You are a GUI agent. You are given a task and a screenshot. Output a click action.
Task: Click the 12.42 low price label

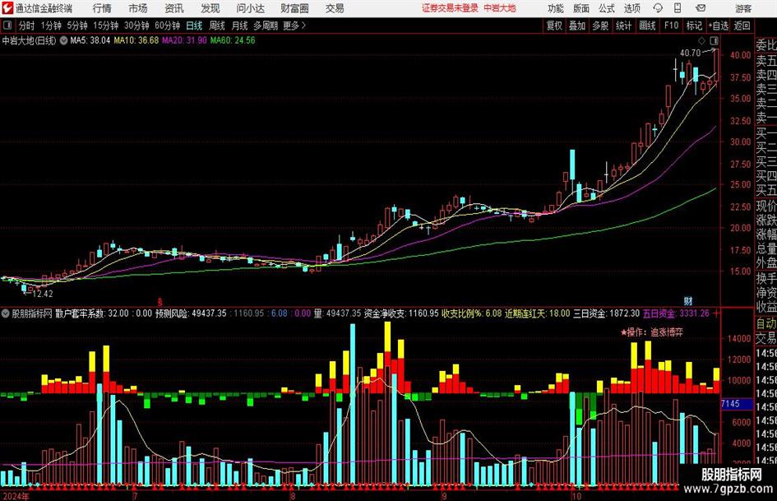[42, 294]
